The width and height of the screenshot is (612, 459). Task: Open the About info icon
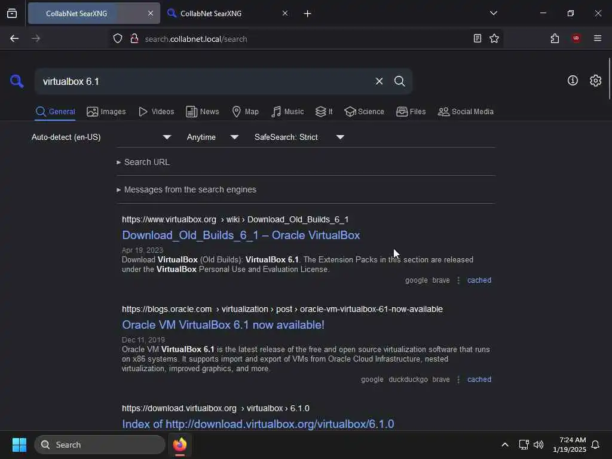(x=573, y=81)
